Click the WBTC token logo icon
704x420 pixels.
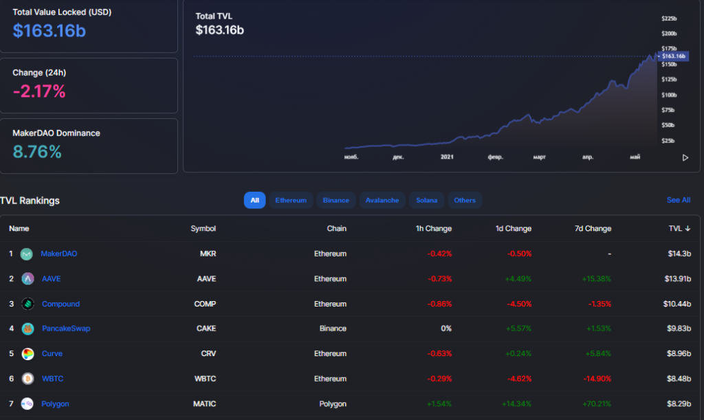[x=27, y=379]
